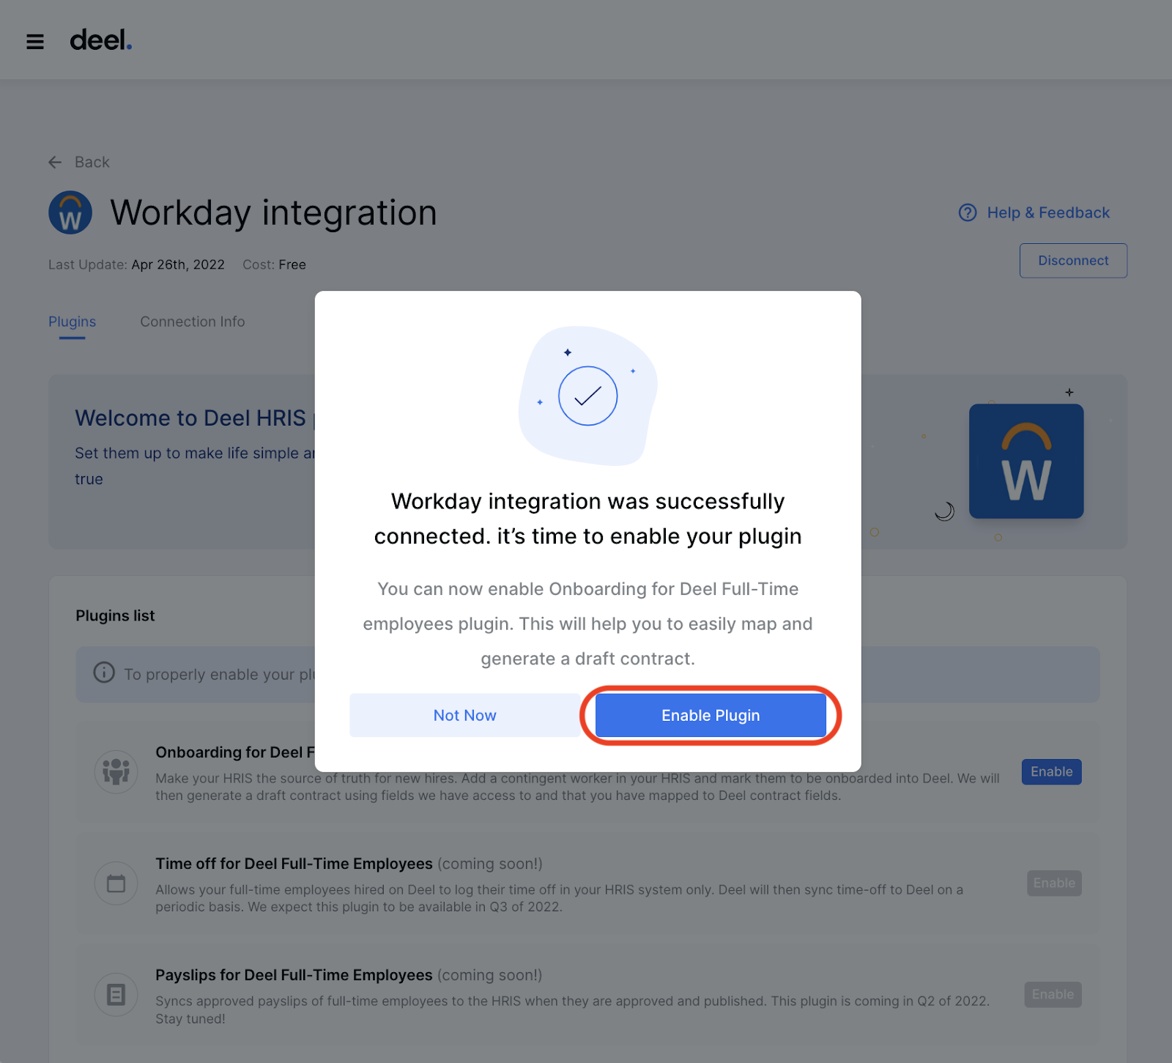Viewport: 1172px width, 1063px height.
Task: Click the Workday logo beside the page title
Action: (x=70, y=212)
